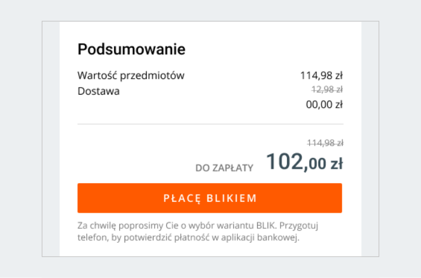Click the Wartość przedmiotów label
Screen dimensions: 421x278
(131, 75)
